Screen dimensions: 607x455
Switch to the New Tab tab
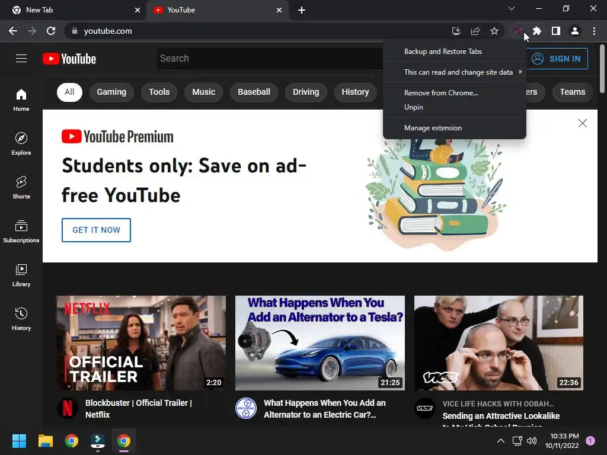click(x=72, y=10)
